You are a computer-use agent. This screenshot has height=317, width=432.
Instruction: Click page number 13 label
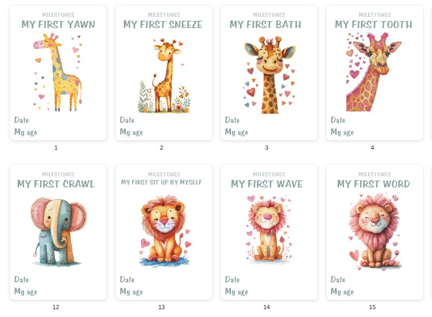pyautogui.click(x=162, y=307)
